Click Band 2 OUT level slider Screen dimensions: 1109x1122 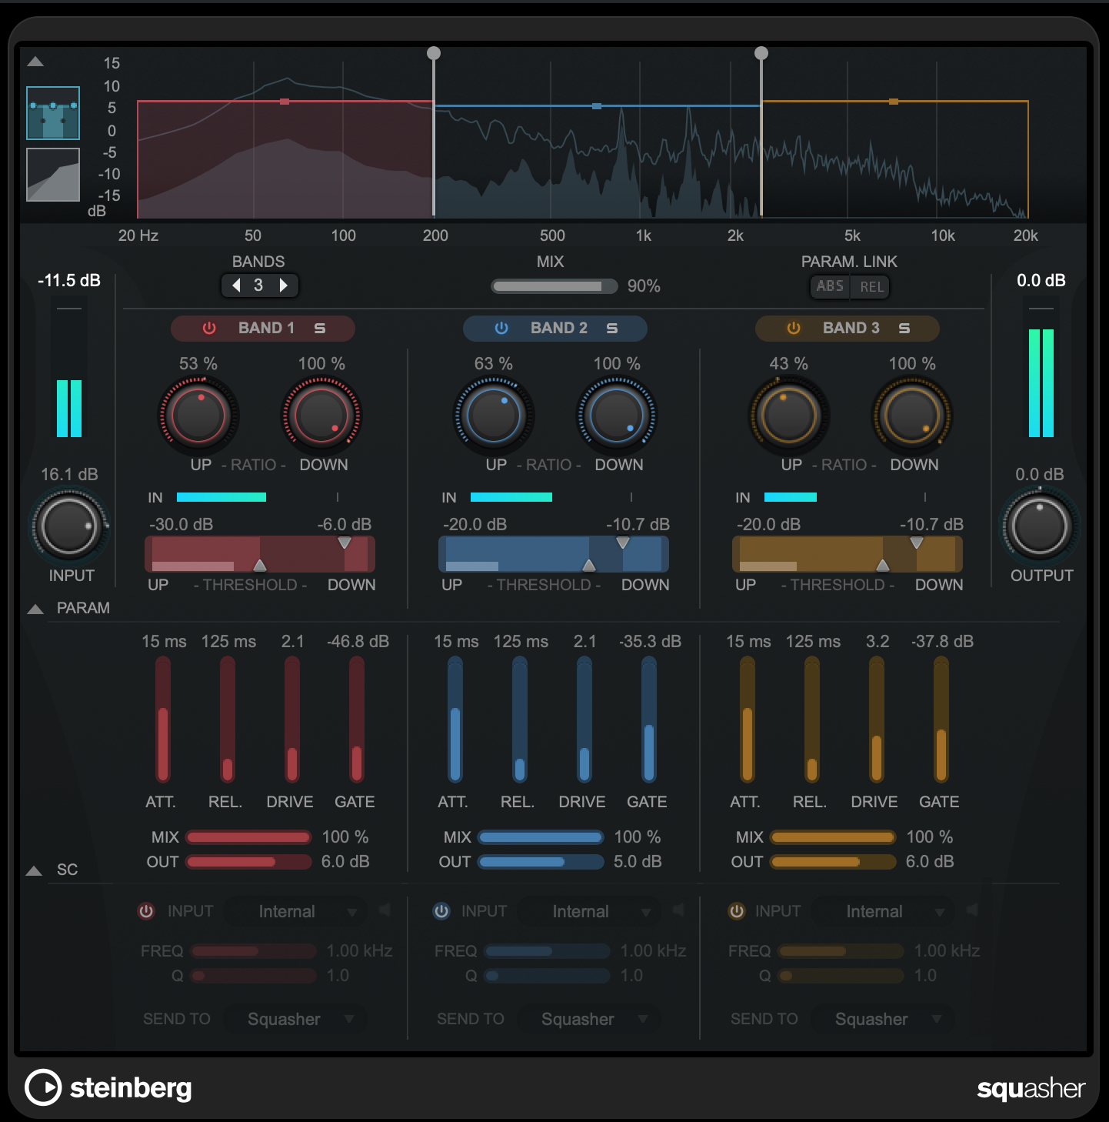[541, 862]
